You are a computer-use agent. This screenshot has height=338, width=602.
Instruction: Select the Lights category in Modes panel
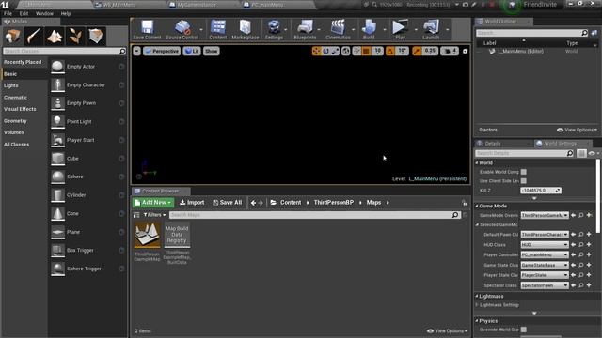point(10,85)
